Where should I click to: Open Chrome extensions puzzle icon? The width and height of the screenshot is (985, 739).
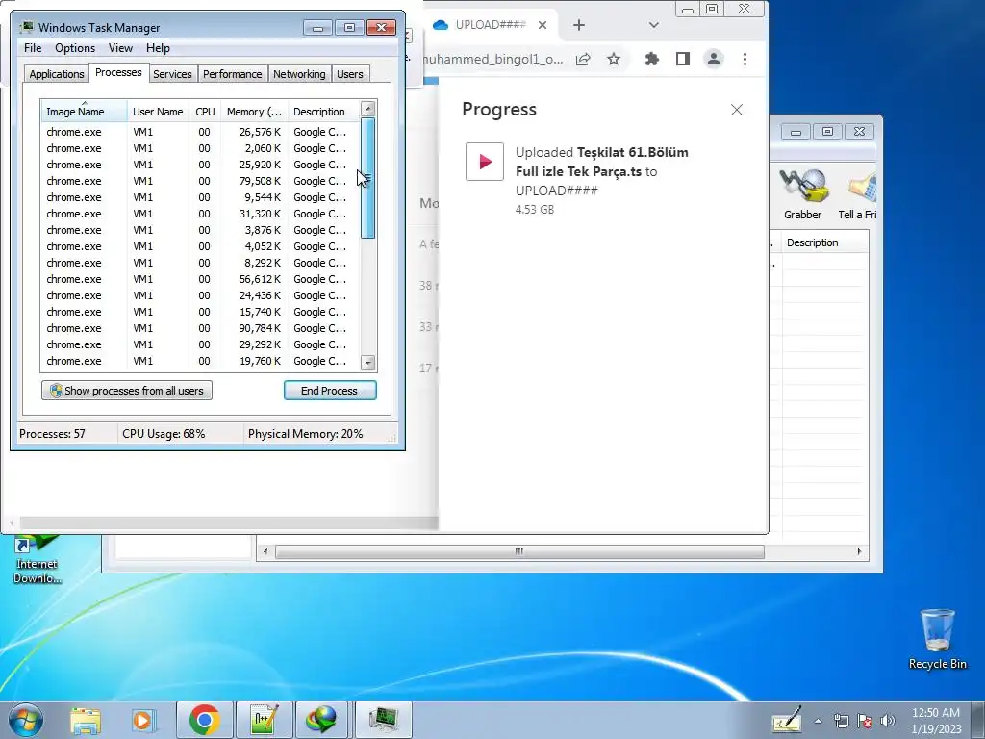click(x=652, y=59)
